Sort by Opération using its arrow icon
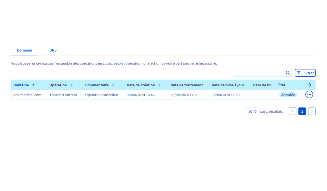Screen dimensions: 327x191 coord(72,85)
